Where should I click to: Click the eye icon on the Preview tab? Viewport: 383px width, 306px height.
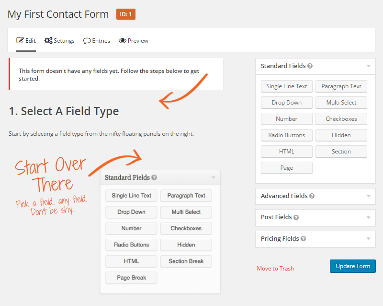[x=123, y=41]
